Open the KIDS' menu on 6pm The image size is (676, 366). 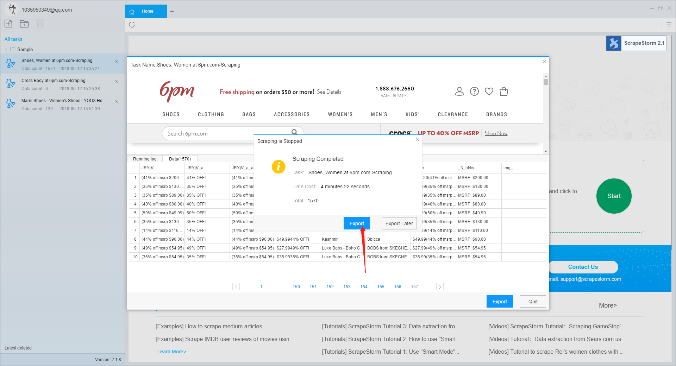412,114
